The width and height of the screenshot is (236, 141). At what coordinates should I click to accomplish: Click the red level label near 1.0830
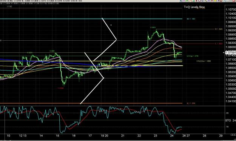(219, 44)
